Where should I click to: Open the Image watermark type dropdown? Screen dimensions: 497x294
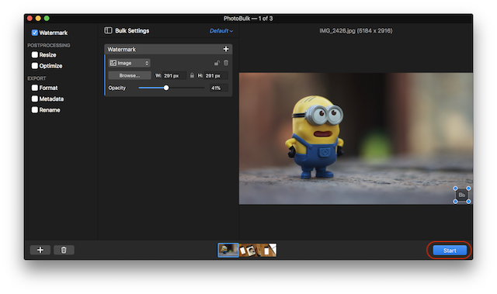click(130, 63)
